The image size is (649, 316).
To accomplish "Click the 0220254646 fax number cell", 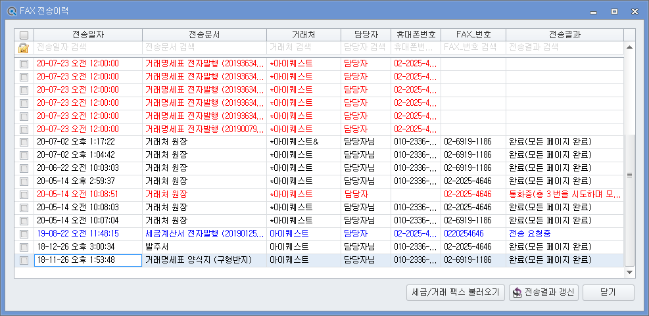I will 473,234.
